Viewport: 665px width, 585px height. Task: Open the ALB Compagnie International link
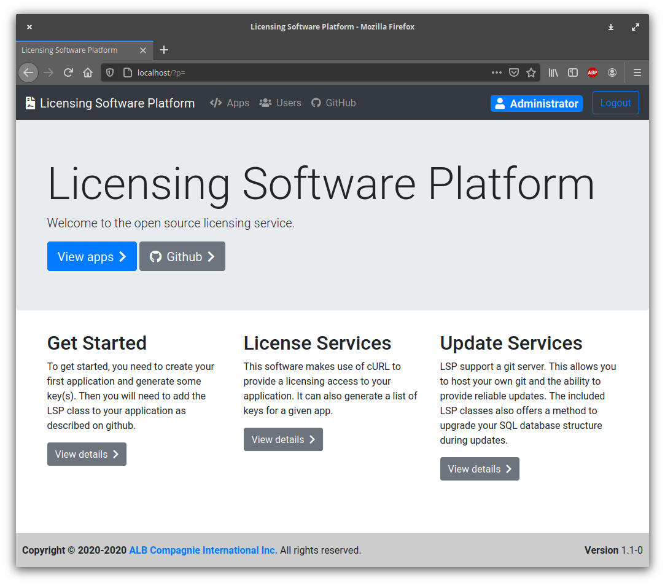point(203,550)
